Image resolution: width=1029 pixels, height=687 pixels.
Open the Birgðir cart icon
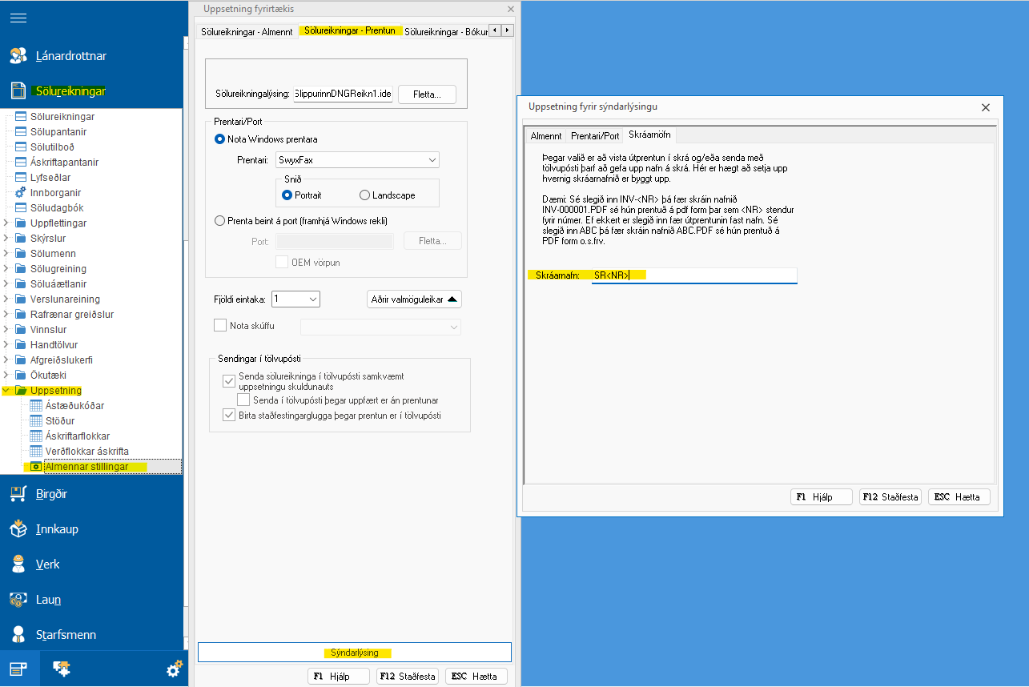(x=18, y=494)
